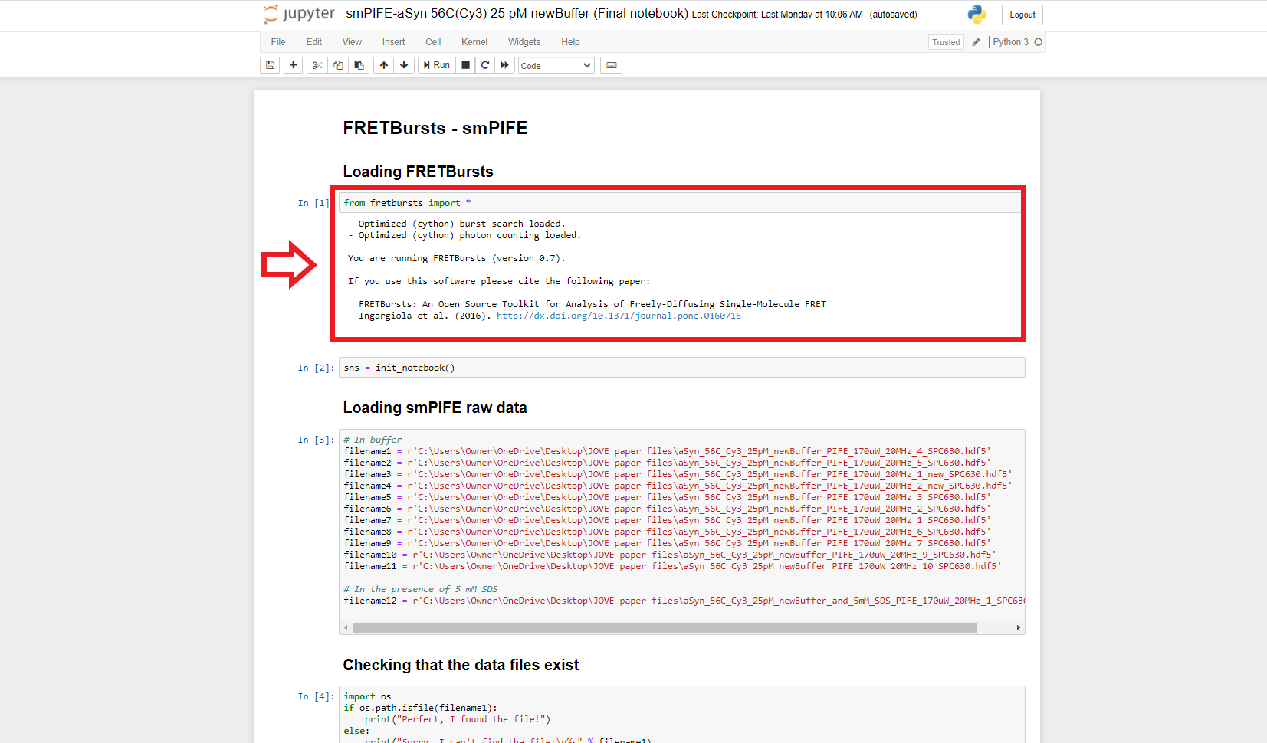Click the 'Loading smPIFE raw data' heading
Screen dimensions: 1267x743
point(435,408)
